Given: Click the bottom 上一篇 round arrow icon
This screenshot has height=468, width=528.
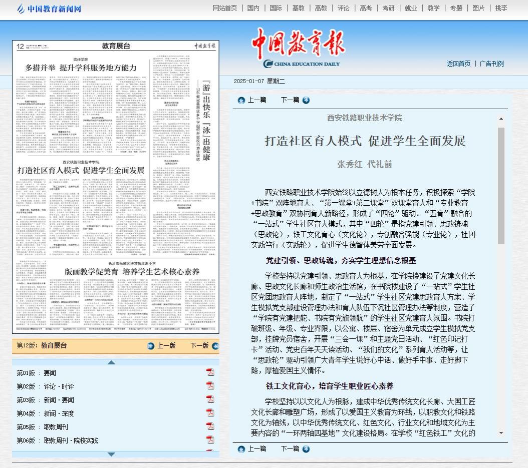Looking at the screenshot, I should (x=241, y=449).
